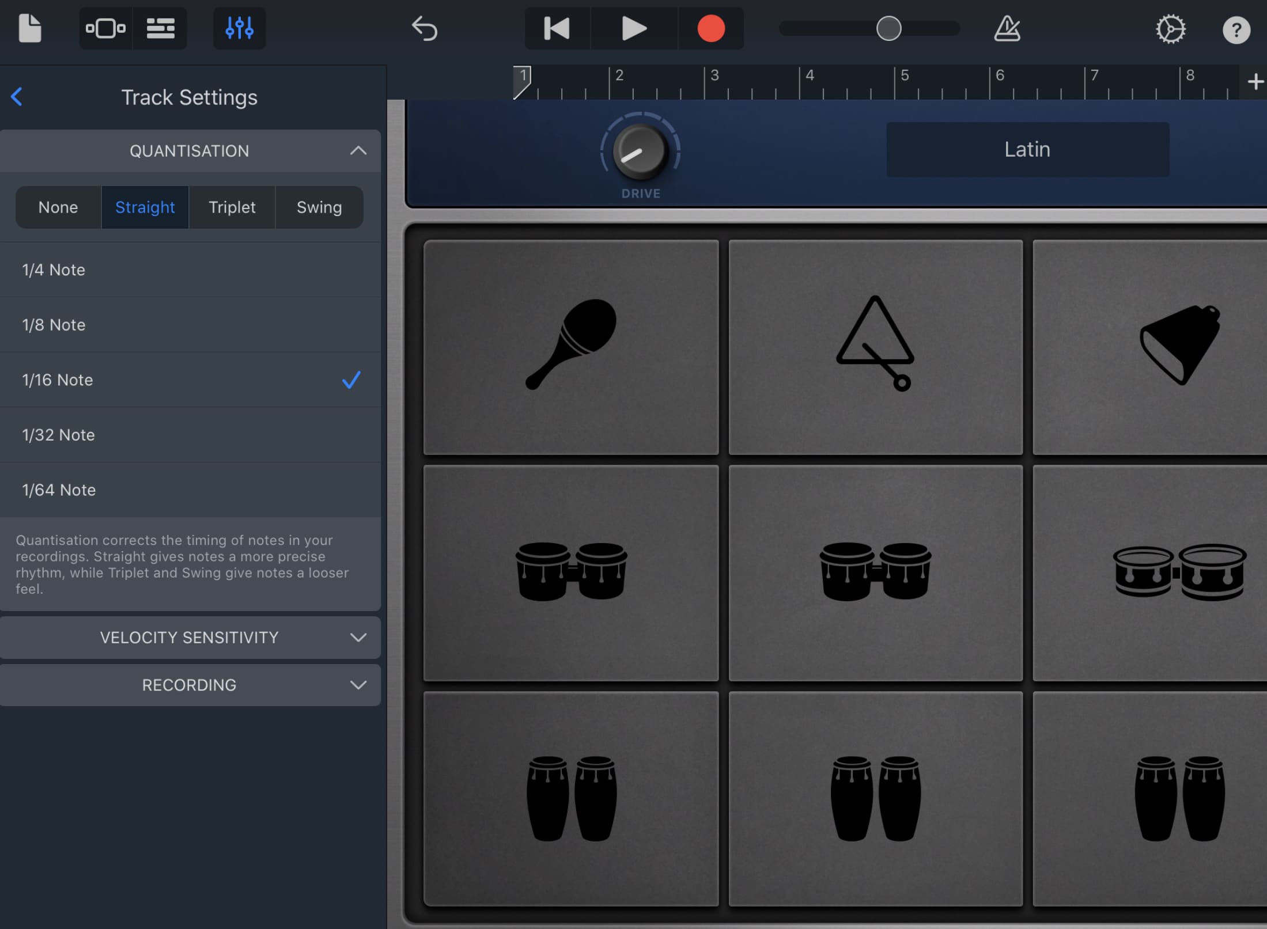The width and height of the screenshot is (1267, 929).
Task: Go back from Track Settings
Action: 17,97
